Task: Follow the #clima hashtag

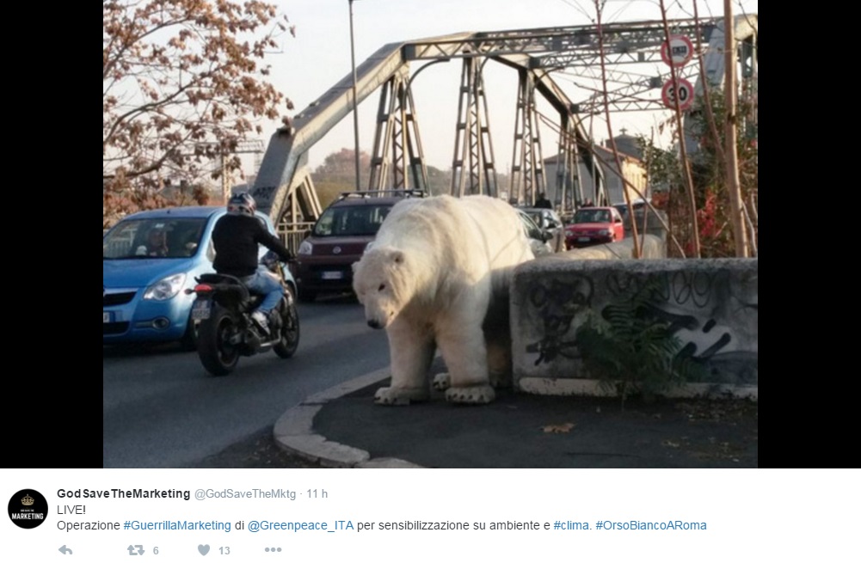Action: tap(573, 525)
